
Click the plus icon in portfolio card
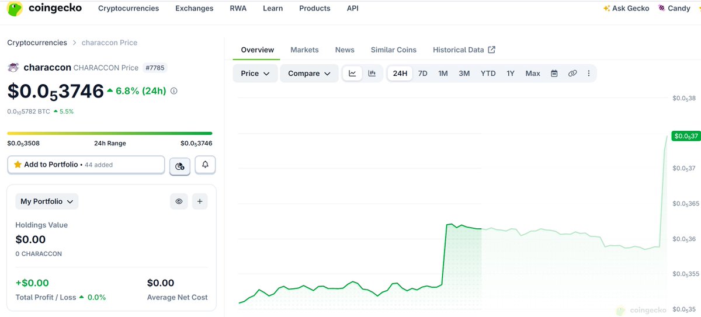point(200,201)
